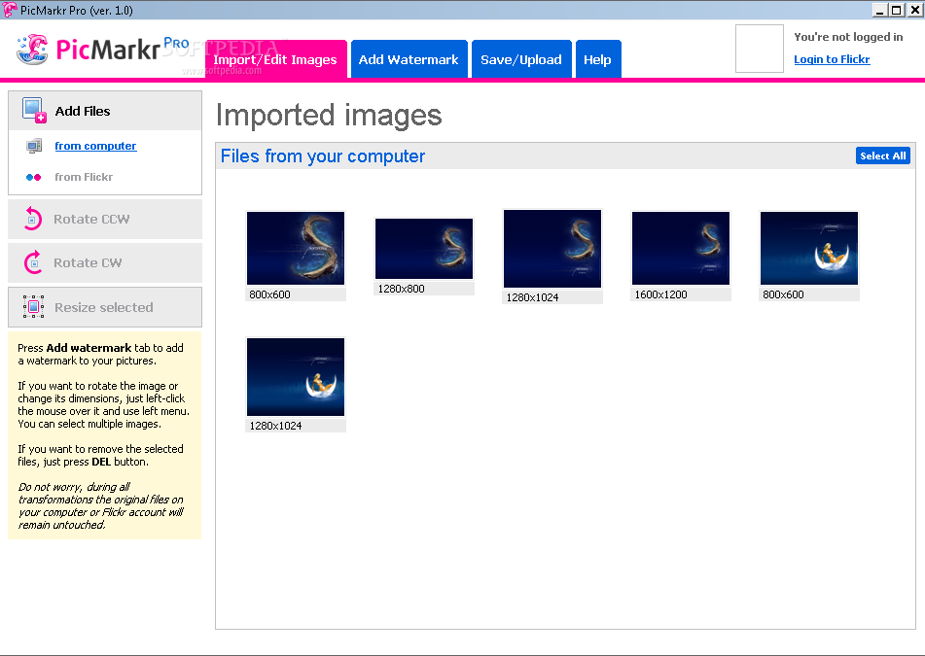Click the Files from your computer heading
The image size is (925, 656).
pos(323,156)
